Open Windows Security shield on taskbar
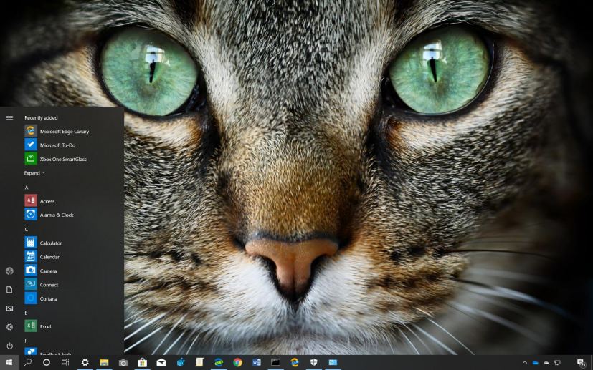 (314, 362)
